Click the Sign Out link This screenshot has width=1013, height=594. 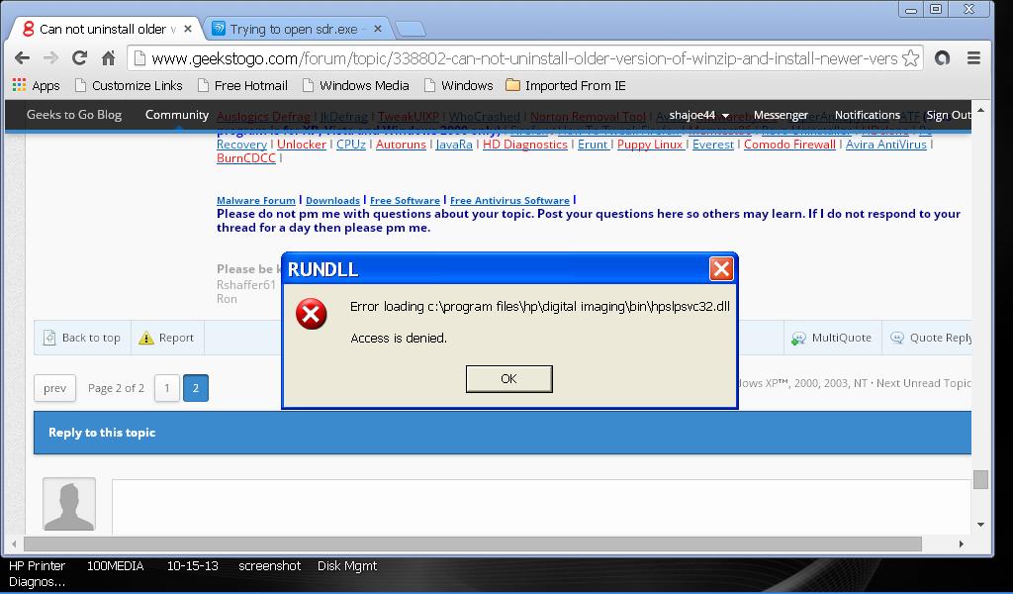click(948, 115)
